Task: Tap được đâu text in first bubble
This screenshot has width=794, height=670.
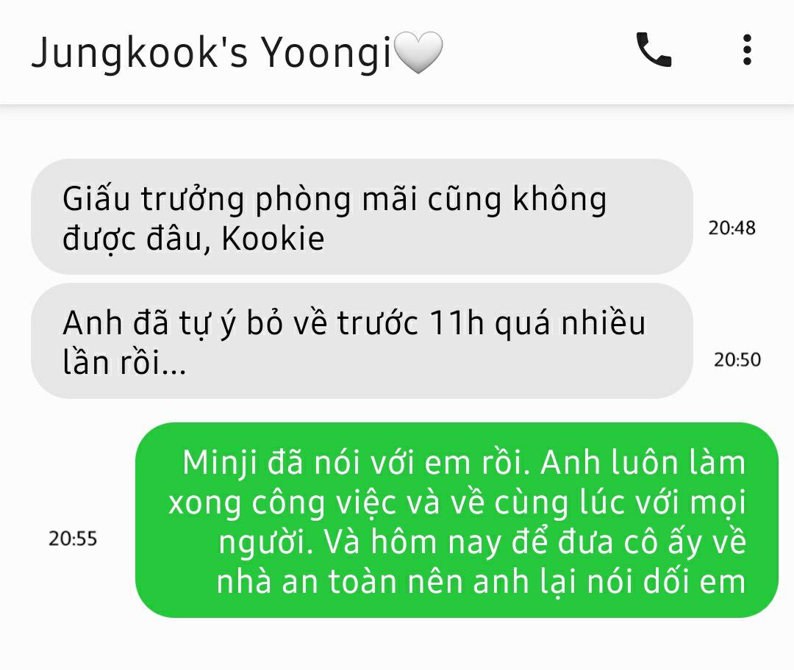Action: [136, 238]
